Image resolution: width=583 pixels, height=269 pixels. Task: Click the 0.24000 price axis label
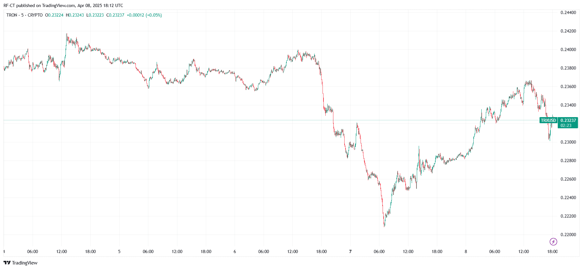[x=568, y=49]
